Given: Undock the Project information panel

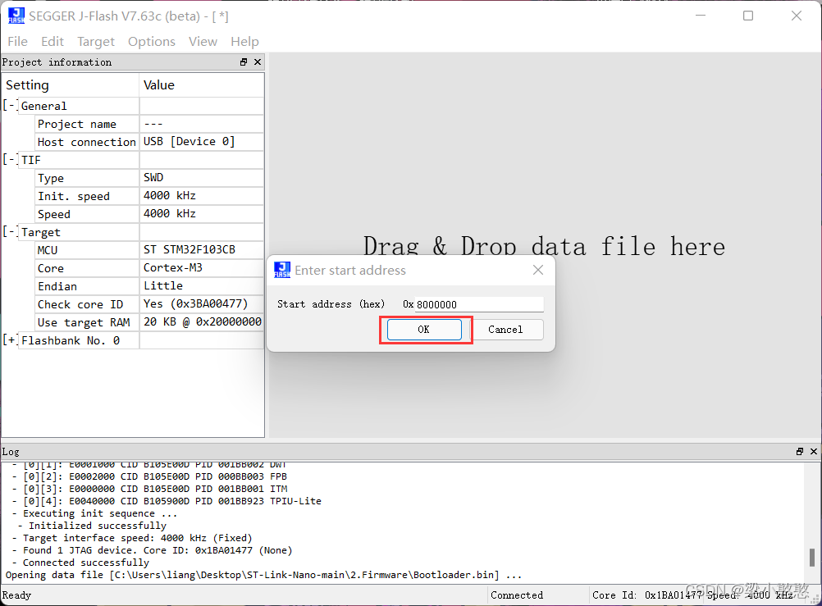Looking at the screenshot, I should [x=244, y=62].
